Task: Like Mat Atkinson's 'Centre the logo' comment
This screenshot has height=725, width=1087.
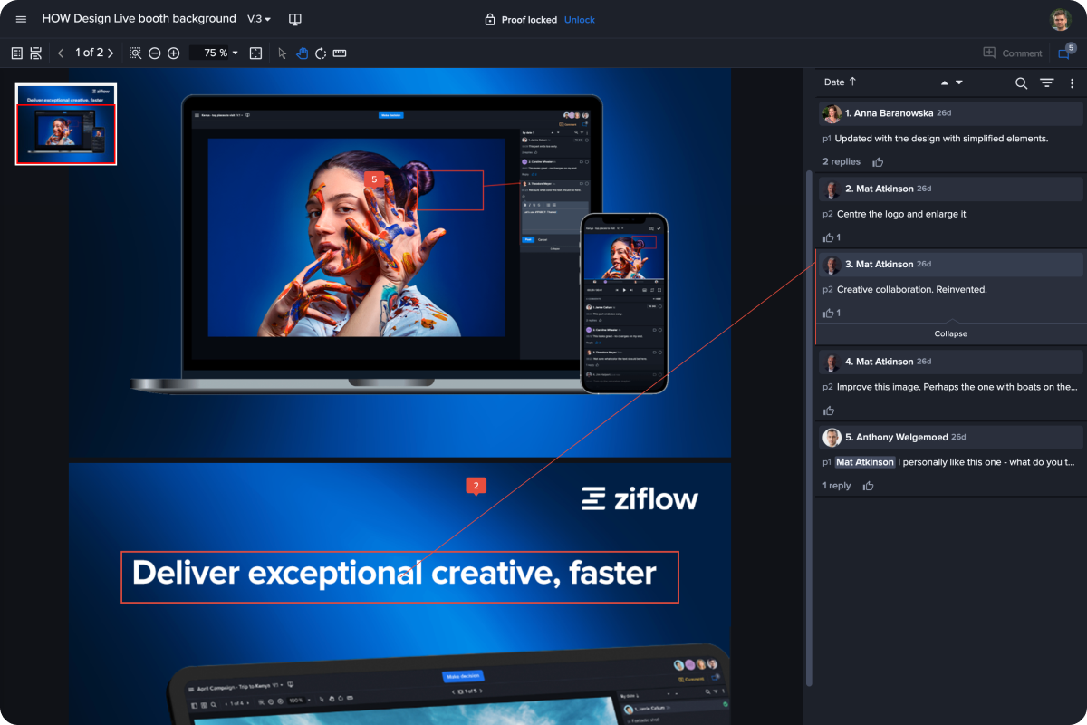Action: pos(829,237)
